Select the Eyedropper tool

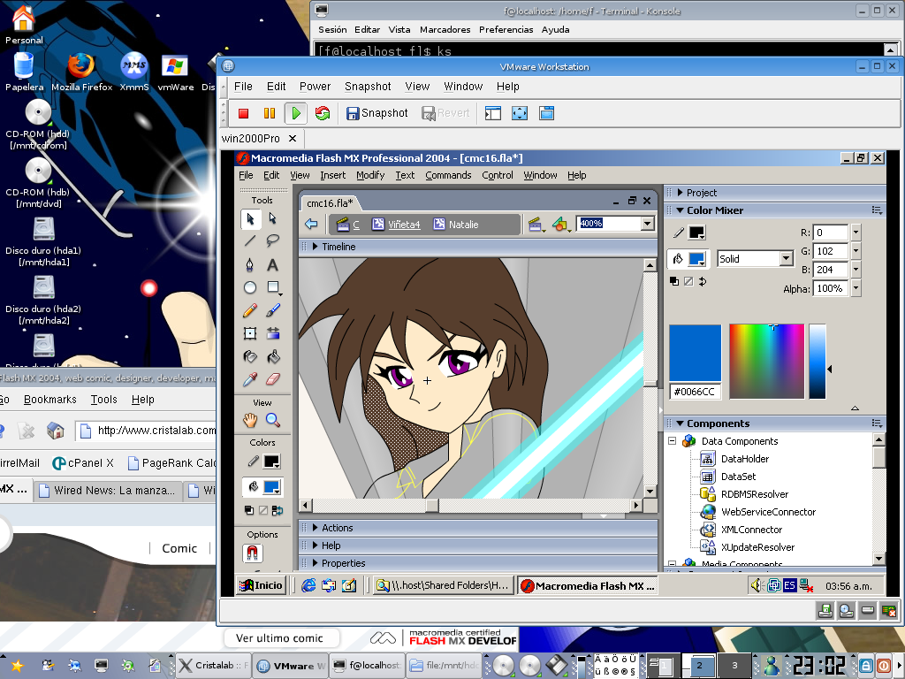click(x=250, y=379)
